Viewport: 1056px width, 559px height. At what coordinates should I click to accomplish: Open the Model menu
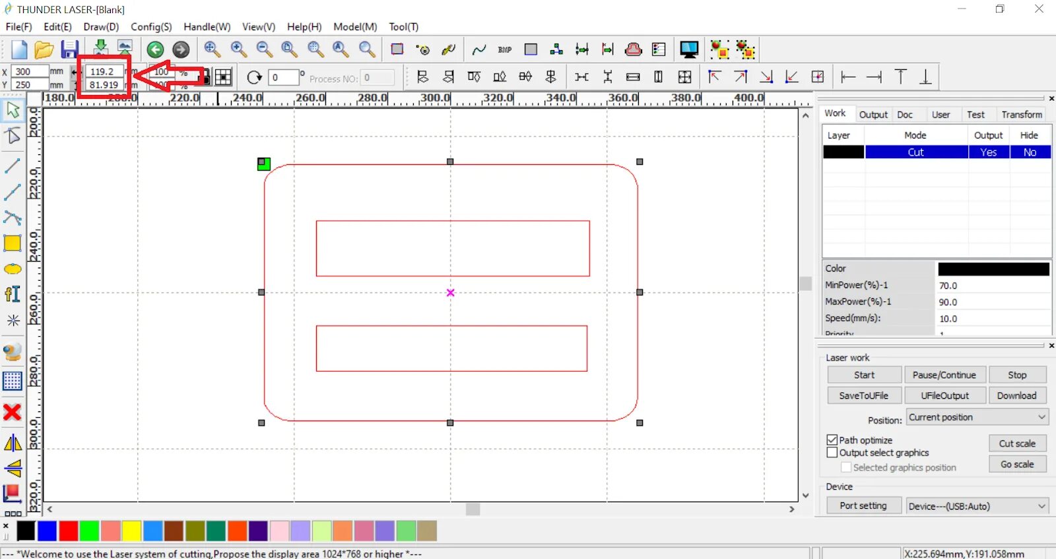click(355, 27)
